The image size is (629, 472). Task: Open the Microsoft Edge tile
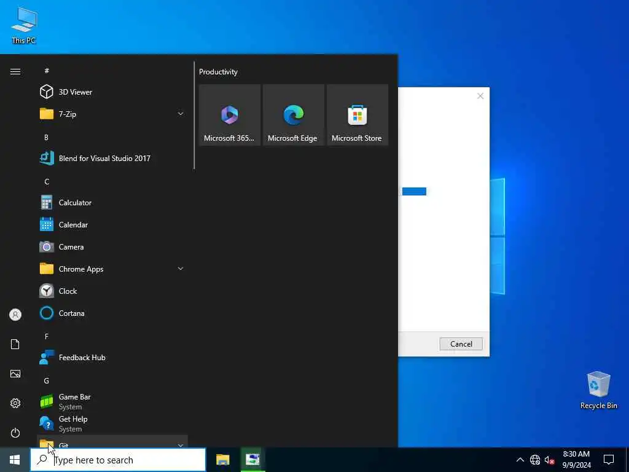(294, 115)
